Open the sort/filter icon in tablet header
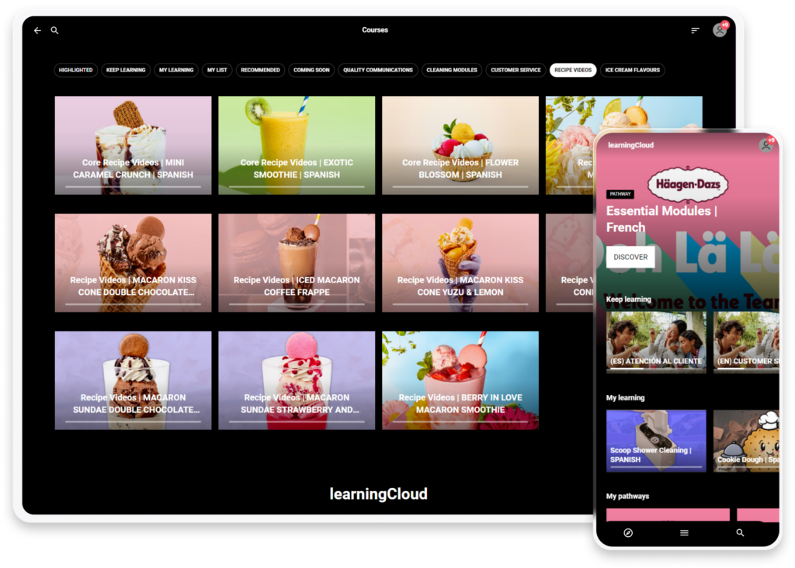 point(695,30)
